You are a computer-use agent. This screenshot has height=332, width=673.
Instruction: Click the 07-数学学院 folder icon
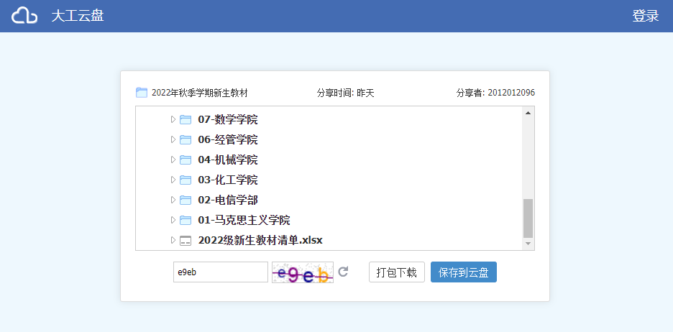(186, 119)
